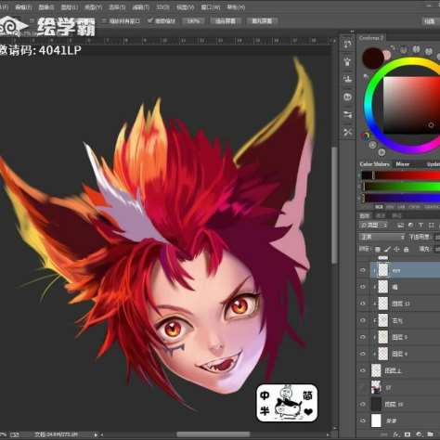This screenshot has height=440, width=440.
Task: Toggle the 缩放所有窗口 checkbox
Action: click(104, 20)
